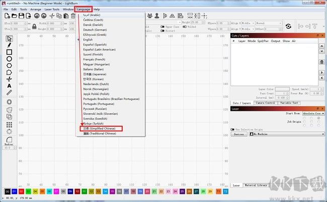Click the Flip horizontal icon

pyautogui.click(x=165, y=16)
